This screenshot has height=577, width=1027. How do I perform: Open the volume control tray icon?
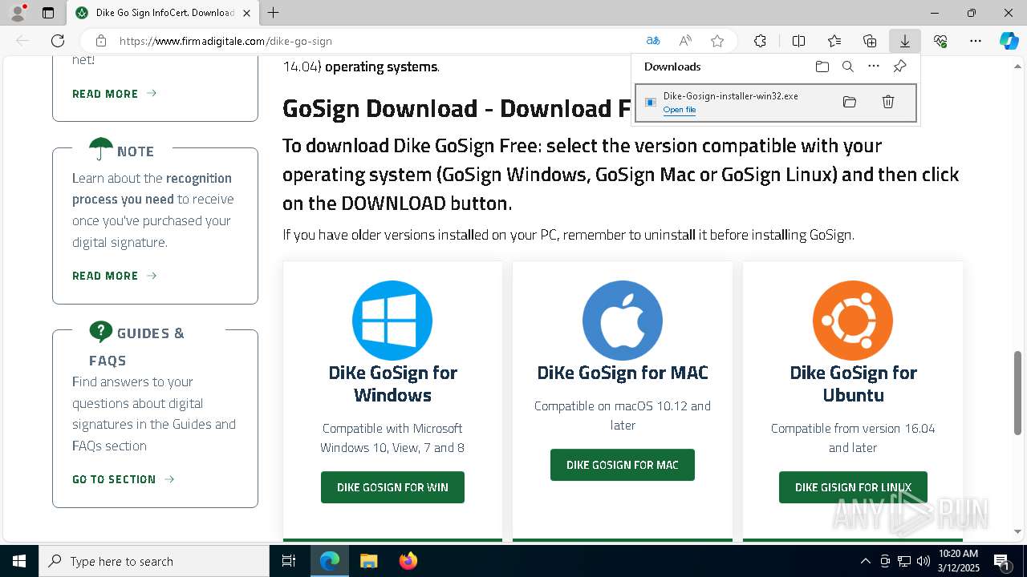[923, 561]
